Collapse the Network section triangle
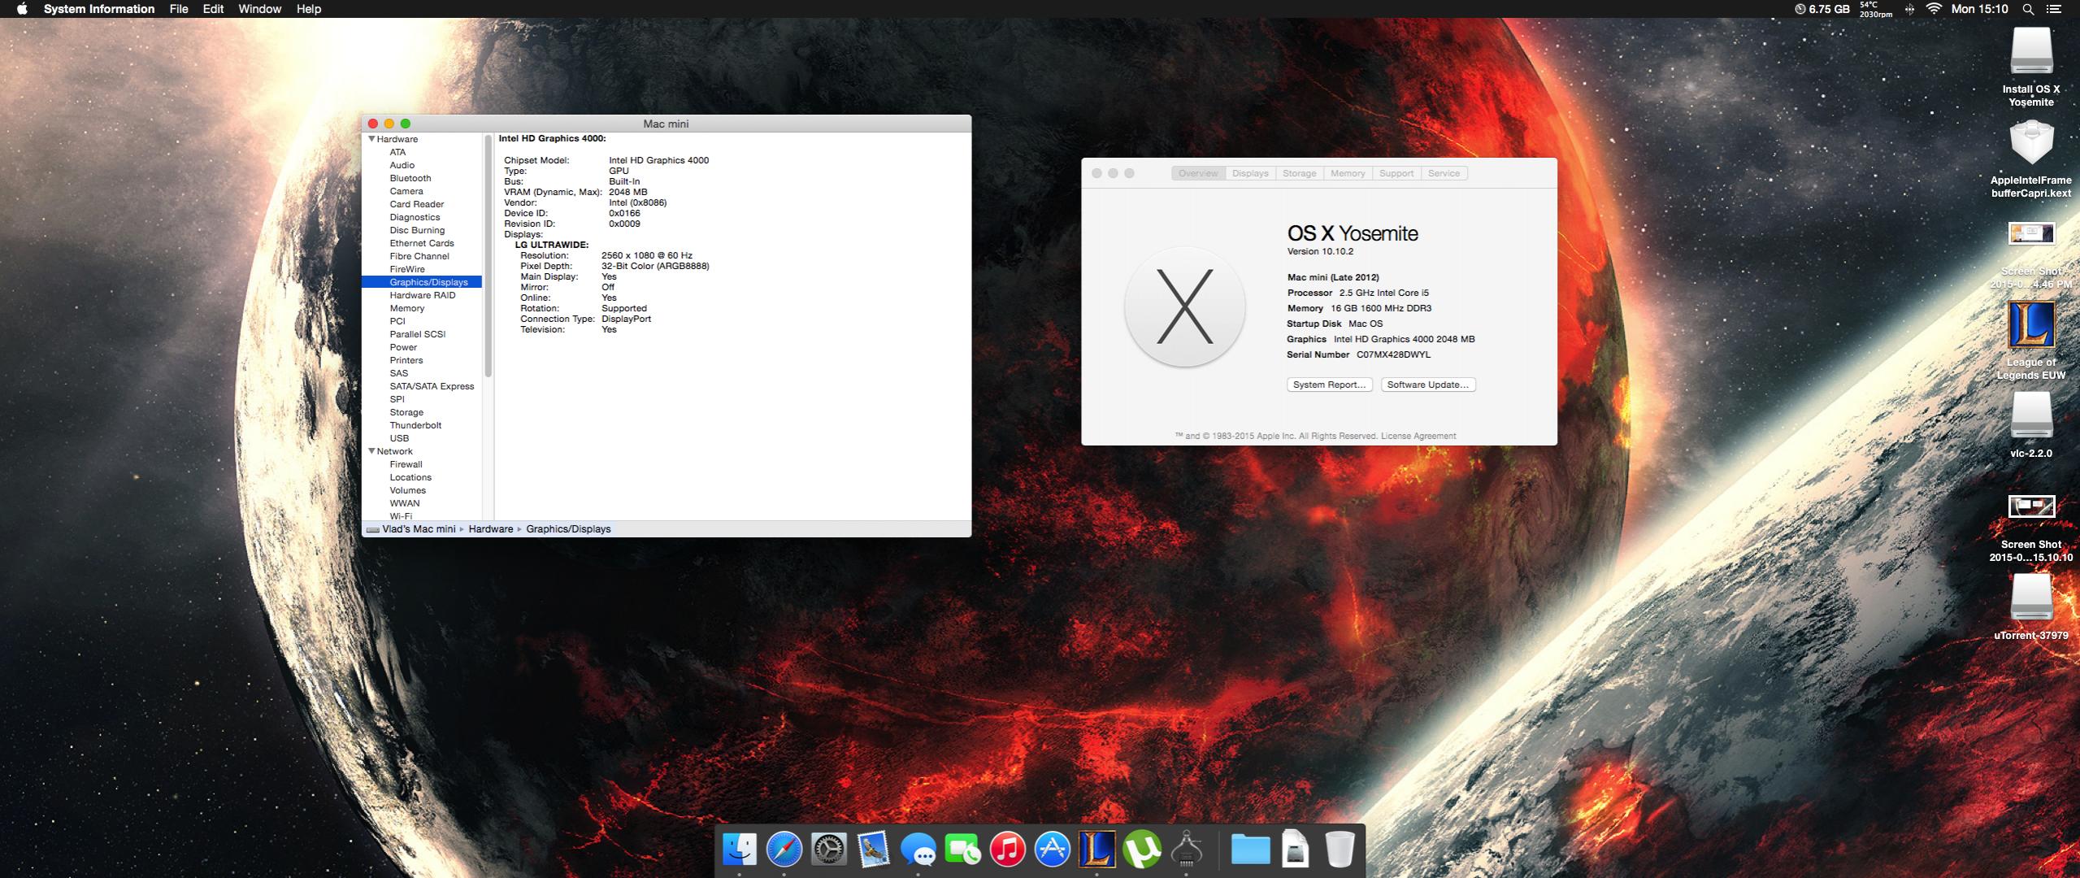 371,451
